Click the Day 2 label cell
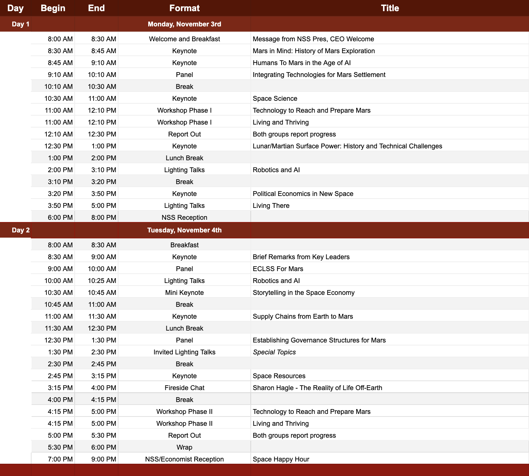Screen dimensions: 529x476 20,230
